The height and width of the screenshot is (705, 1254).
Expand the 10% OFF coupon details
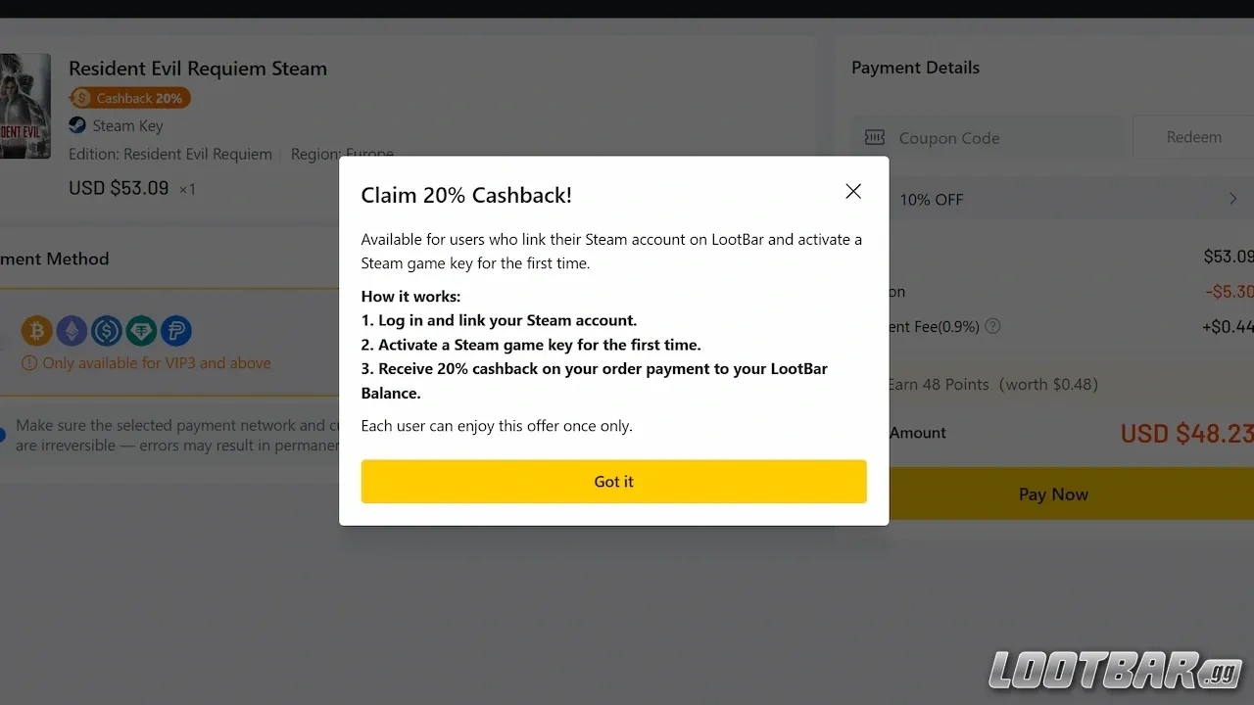point(1232,198)
